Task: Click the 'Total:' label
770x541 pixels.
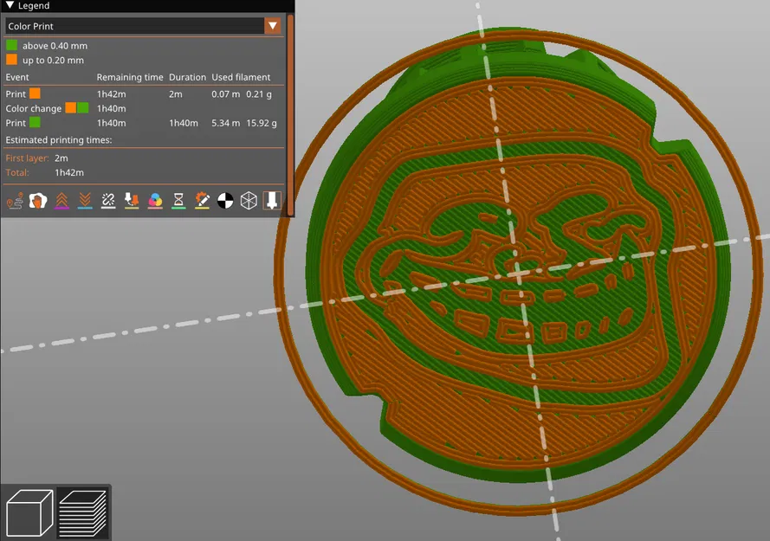Action: click(17, 172)
